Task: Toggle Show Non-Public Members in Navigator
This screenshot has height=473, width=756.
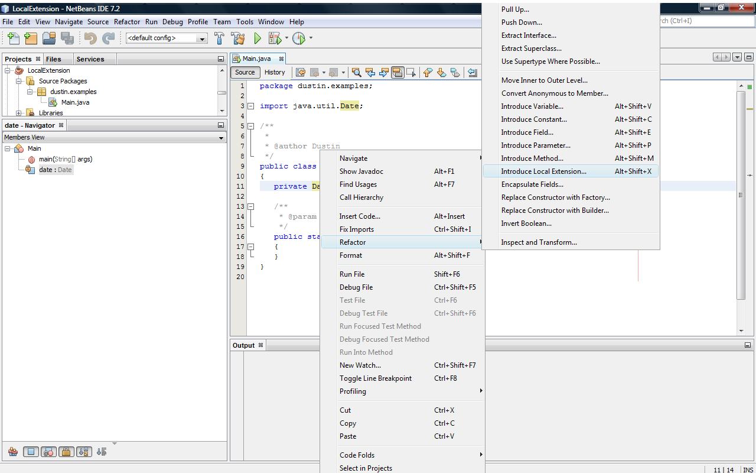Action: pyautogui.click(x=66, y=452)
